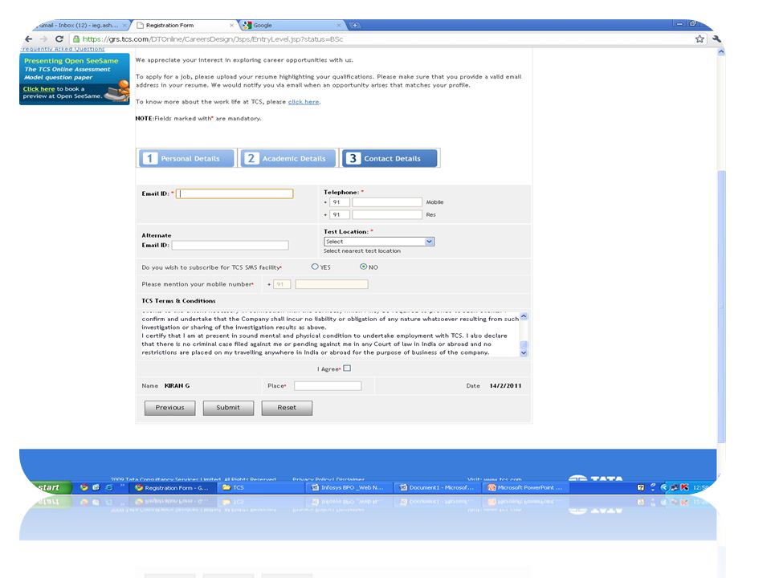Tick the I Agree checkbox
Screen dimensions: 771x578
(347, 368)
